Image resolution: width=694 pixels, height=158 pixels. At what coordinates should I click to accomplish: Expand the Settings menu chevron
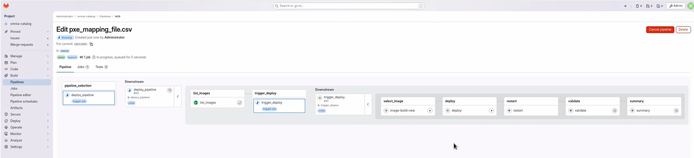[x=48, y=147]
